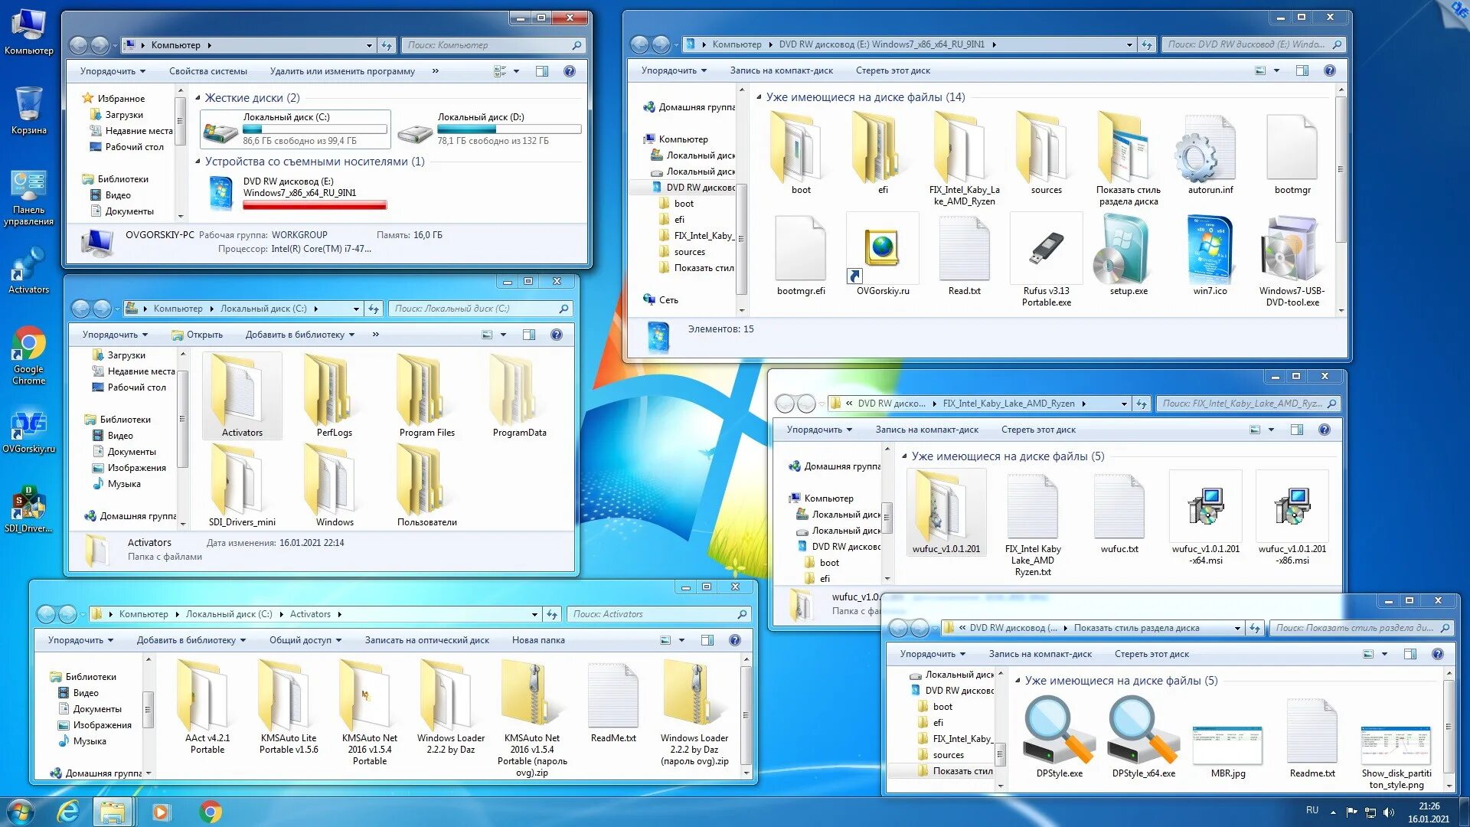This screenshot has height=827, width=1470.
Task: Click Стереть этот диск in top DVD window
Action: point(893,70)
